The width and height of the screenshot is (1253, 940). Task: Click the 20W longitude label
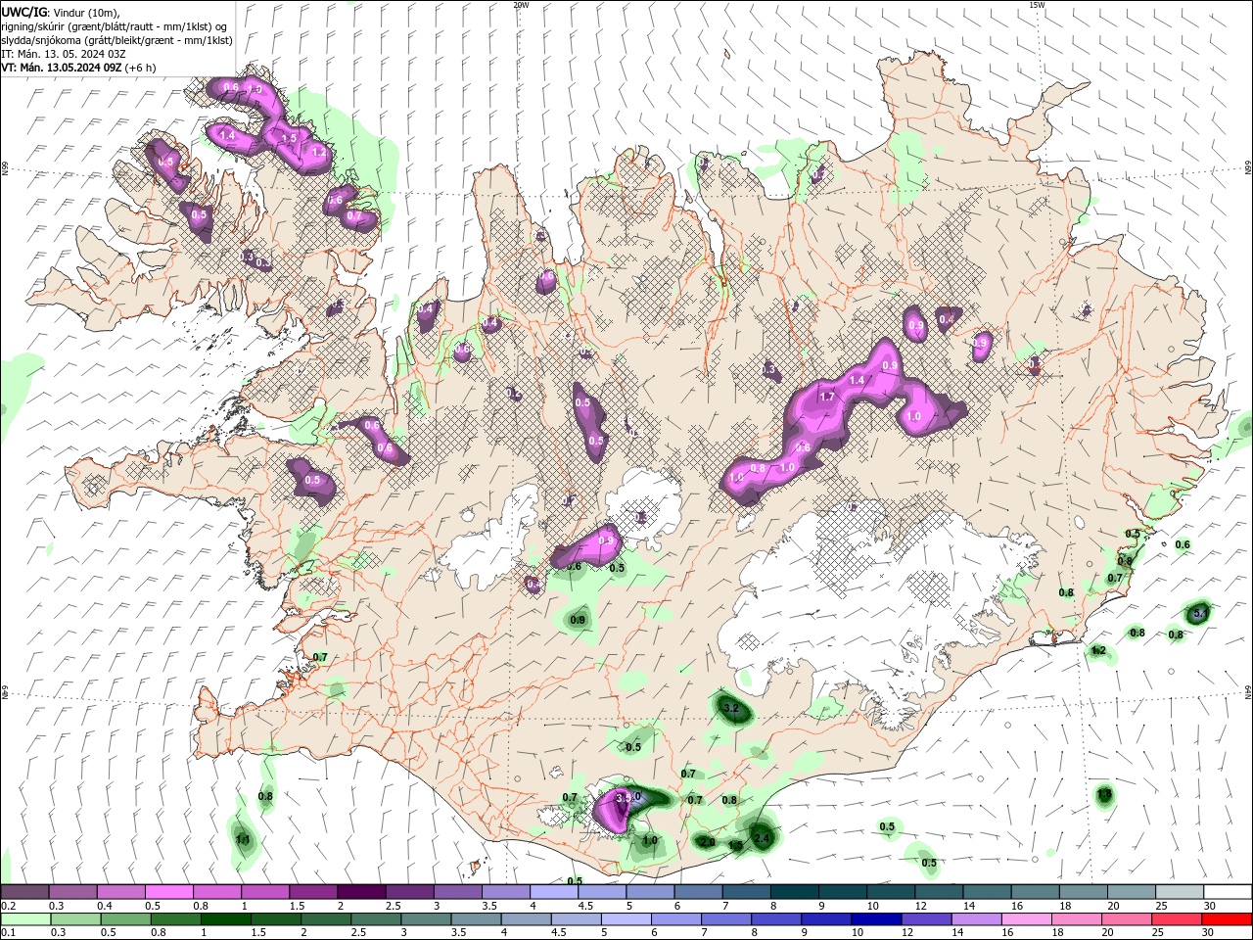point(521,5)
